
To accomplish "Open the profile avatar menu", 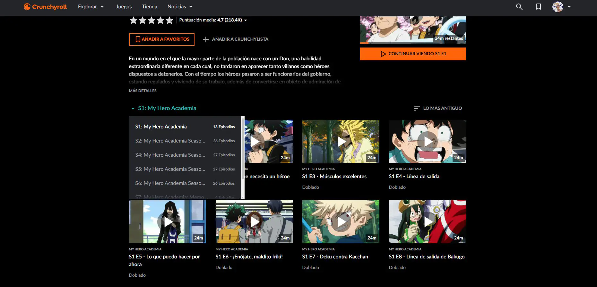I will [x=558, y=7].
